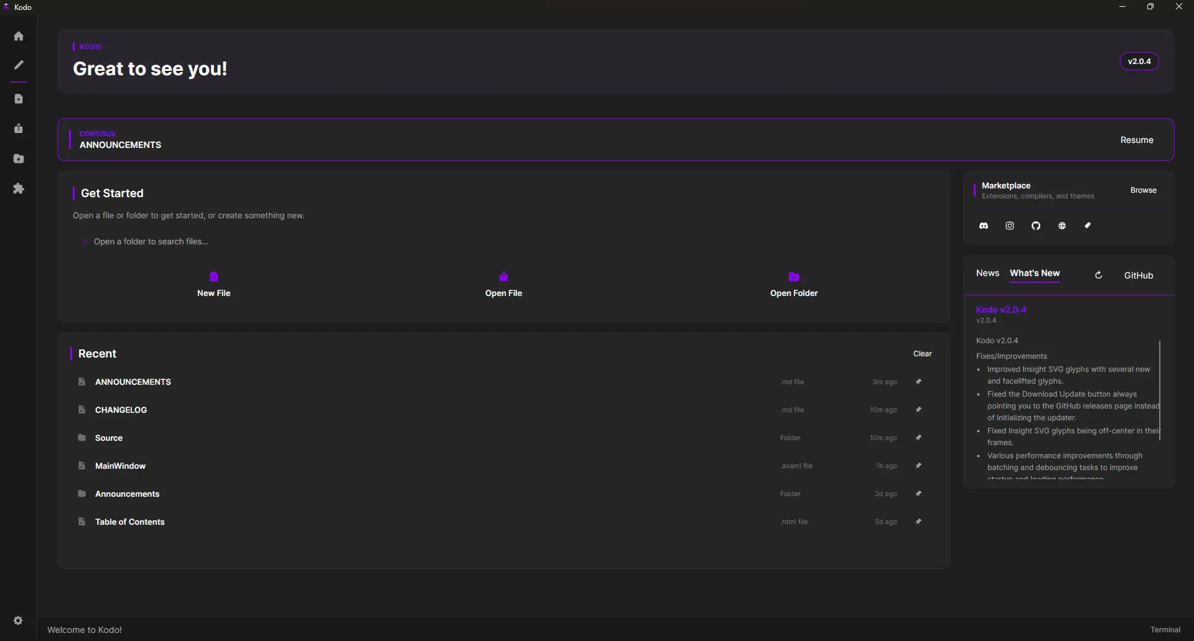
Task: Open the Discord link icon
Action: click(984, 226)
